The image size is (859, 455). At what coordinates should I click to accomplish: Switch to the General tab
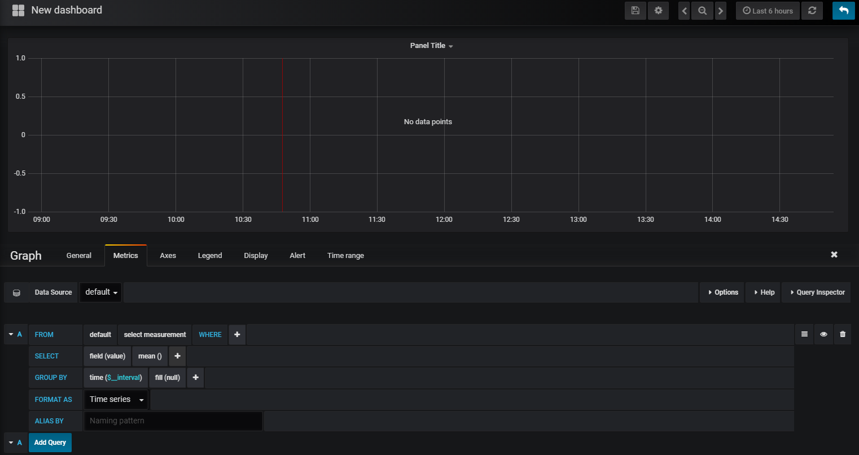click(79, 256)
